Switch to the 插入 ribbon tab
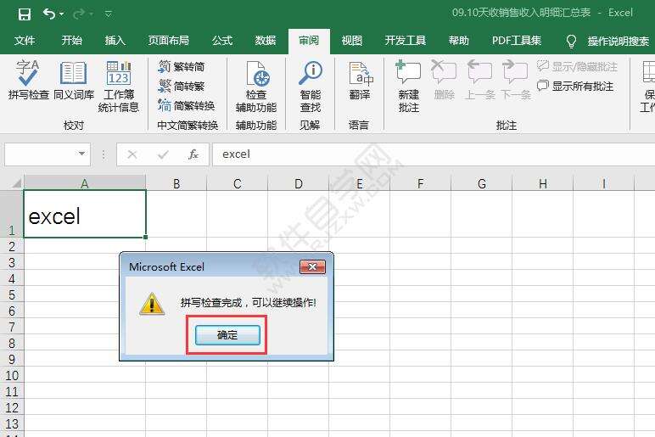655x437 pixels. coord(115,41)
